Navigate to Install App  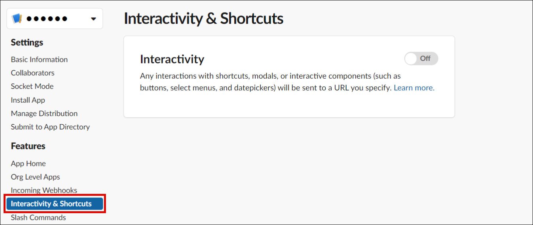pyautogui.click(x=28, y=100)
